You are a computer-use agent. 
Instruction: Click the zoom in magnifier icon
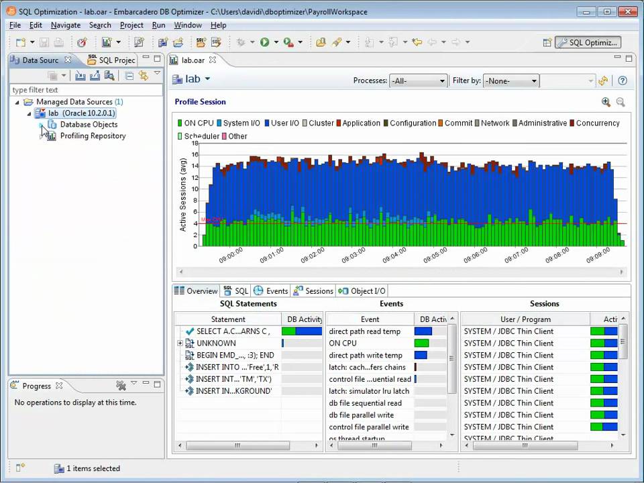[x=606, y=102]
